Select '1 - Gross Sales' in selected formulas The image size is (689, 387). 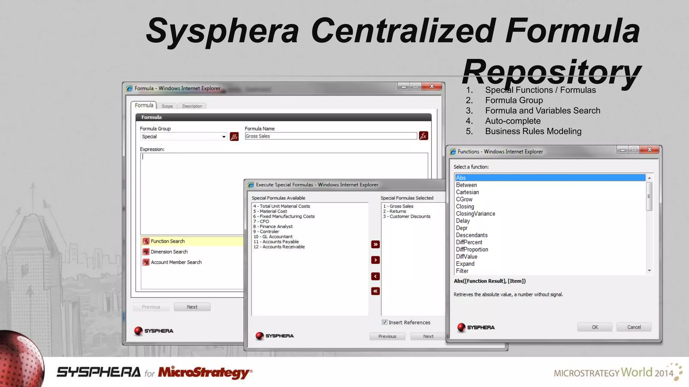point(398,206)
